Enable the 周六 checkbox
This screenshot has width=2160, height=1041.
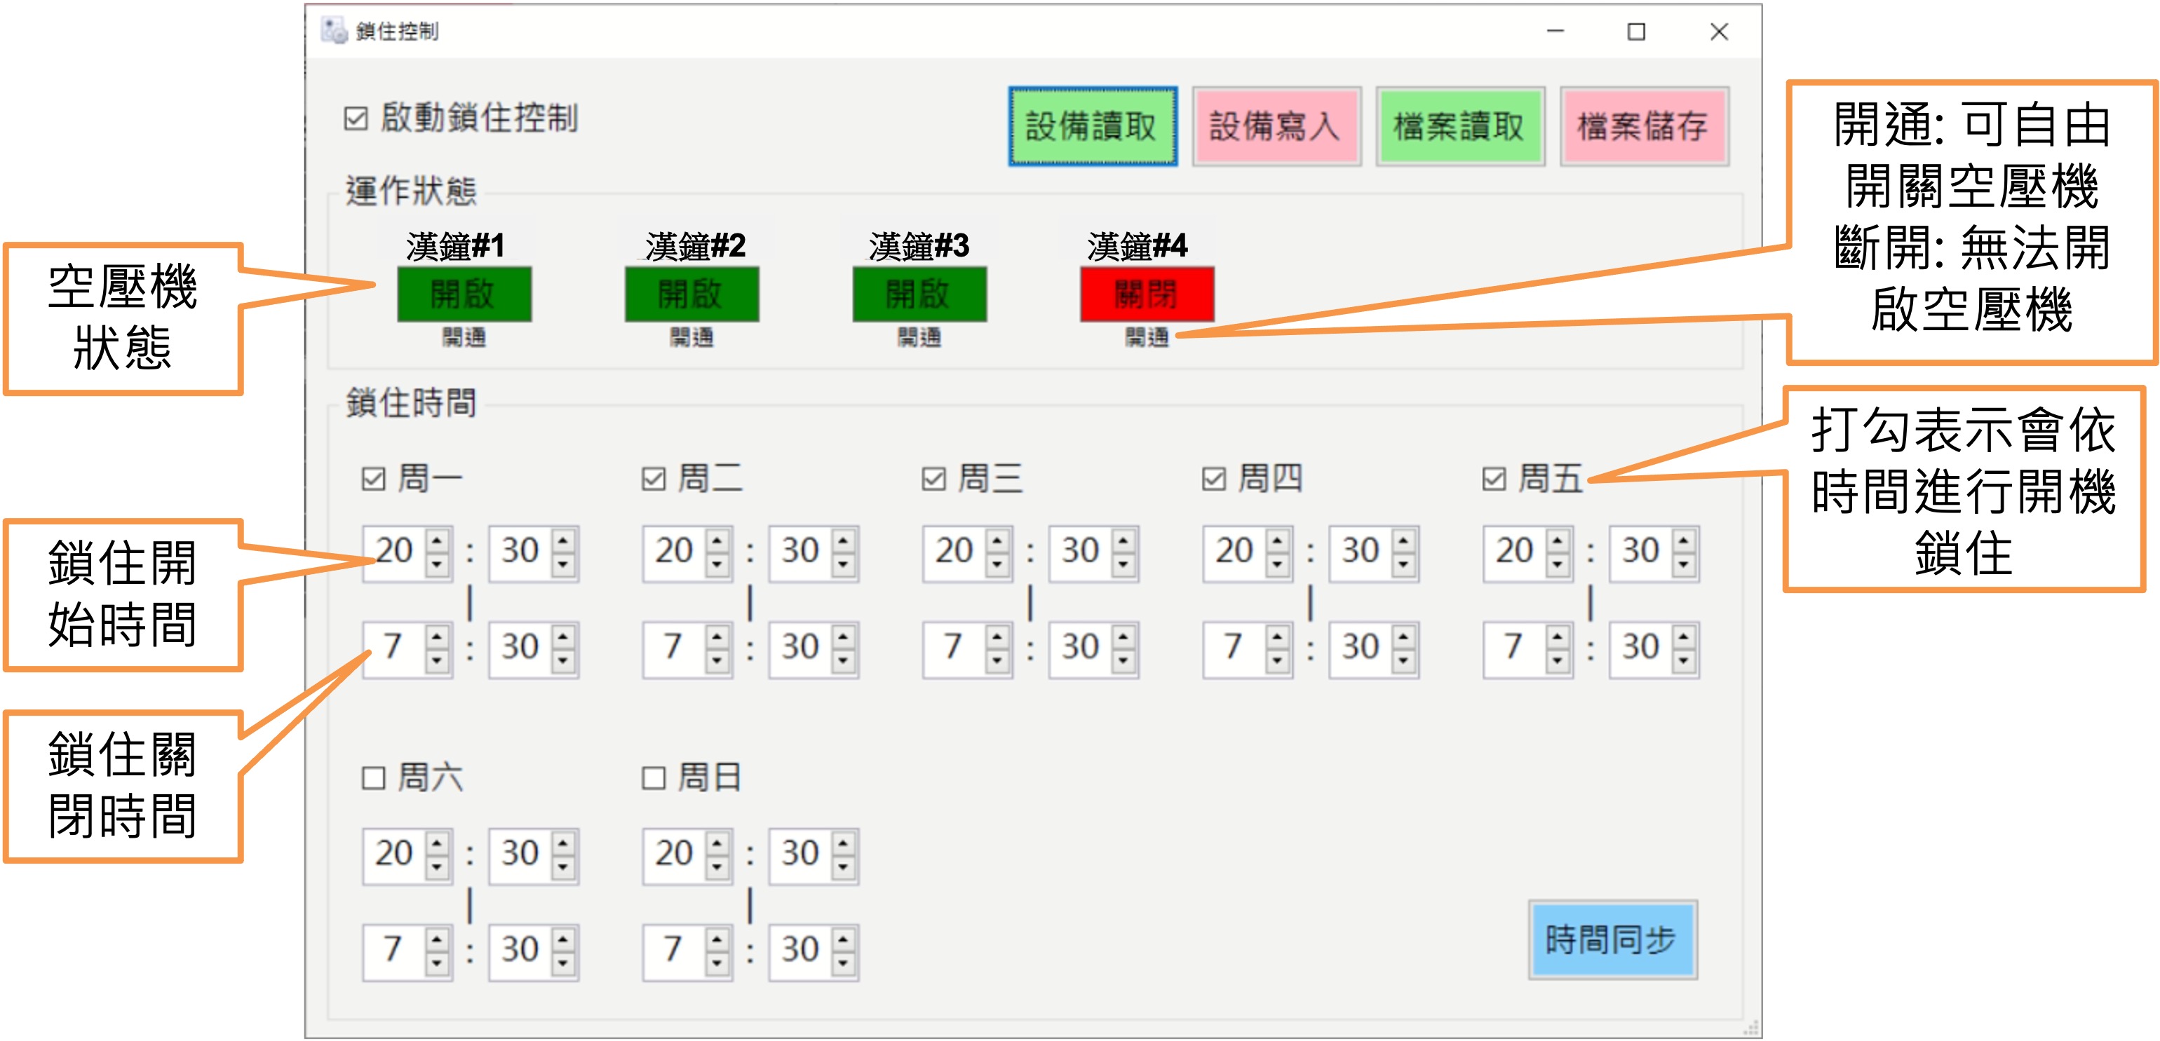(373, 779)
